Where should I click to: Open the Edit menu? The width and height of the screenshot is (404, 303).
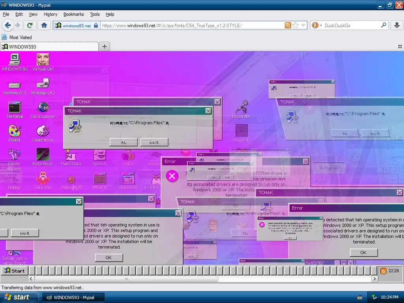tap(19, 14)
